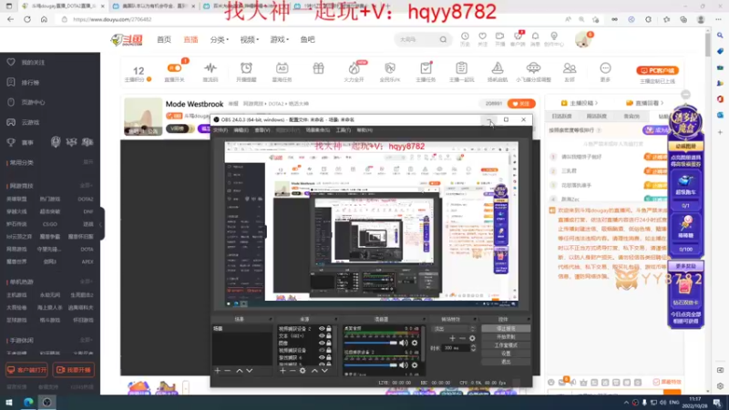Open 开播提醒 alarm clock icon

246,67
